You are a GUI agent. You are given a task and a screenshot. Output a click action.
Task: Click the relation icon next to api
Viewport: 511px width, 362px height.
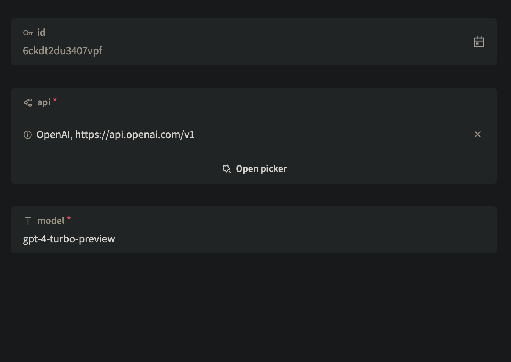[x=28, y=102]
